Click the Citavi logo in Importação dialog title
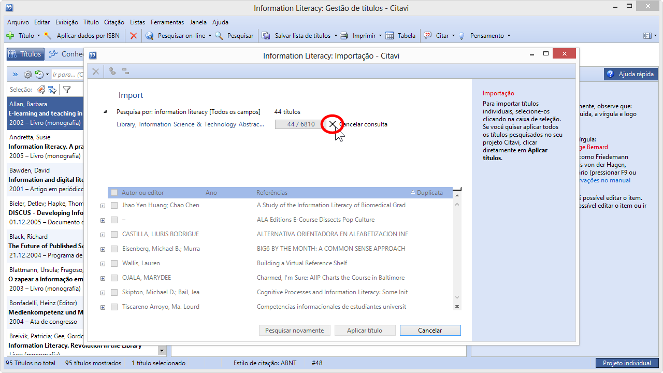 93,55
